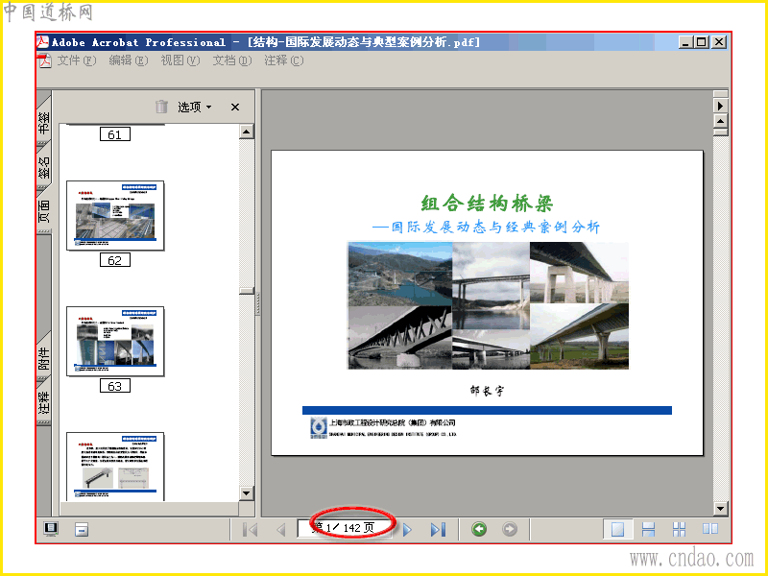Click the page number input field
Viewport: 768px width, 576px height.
pos(345,528)
